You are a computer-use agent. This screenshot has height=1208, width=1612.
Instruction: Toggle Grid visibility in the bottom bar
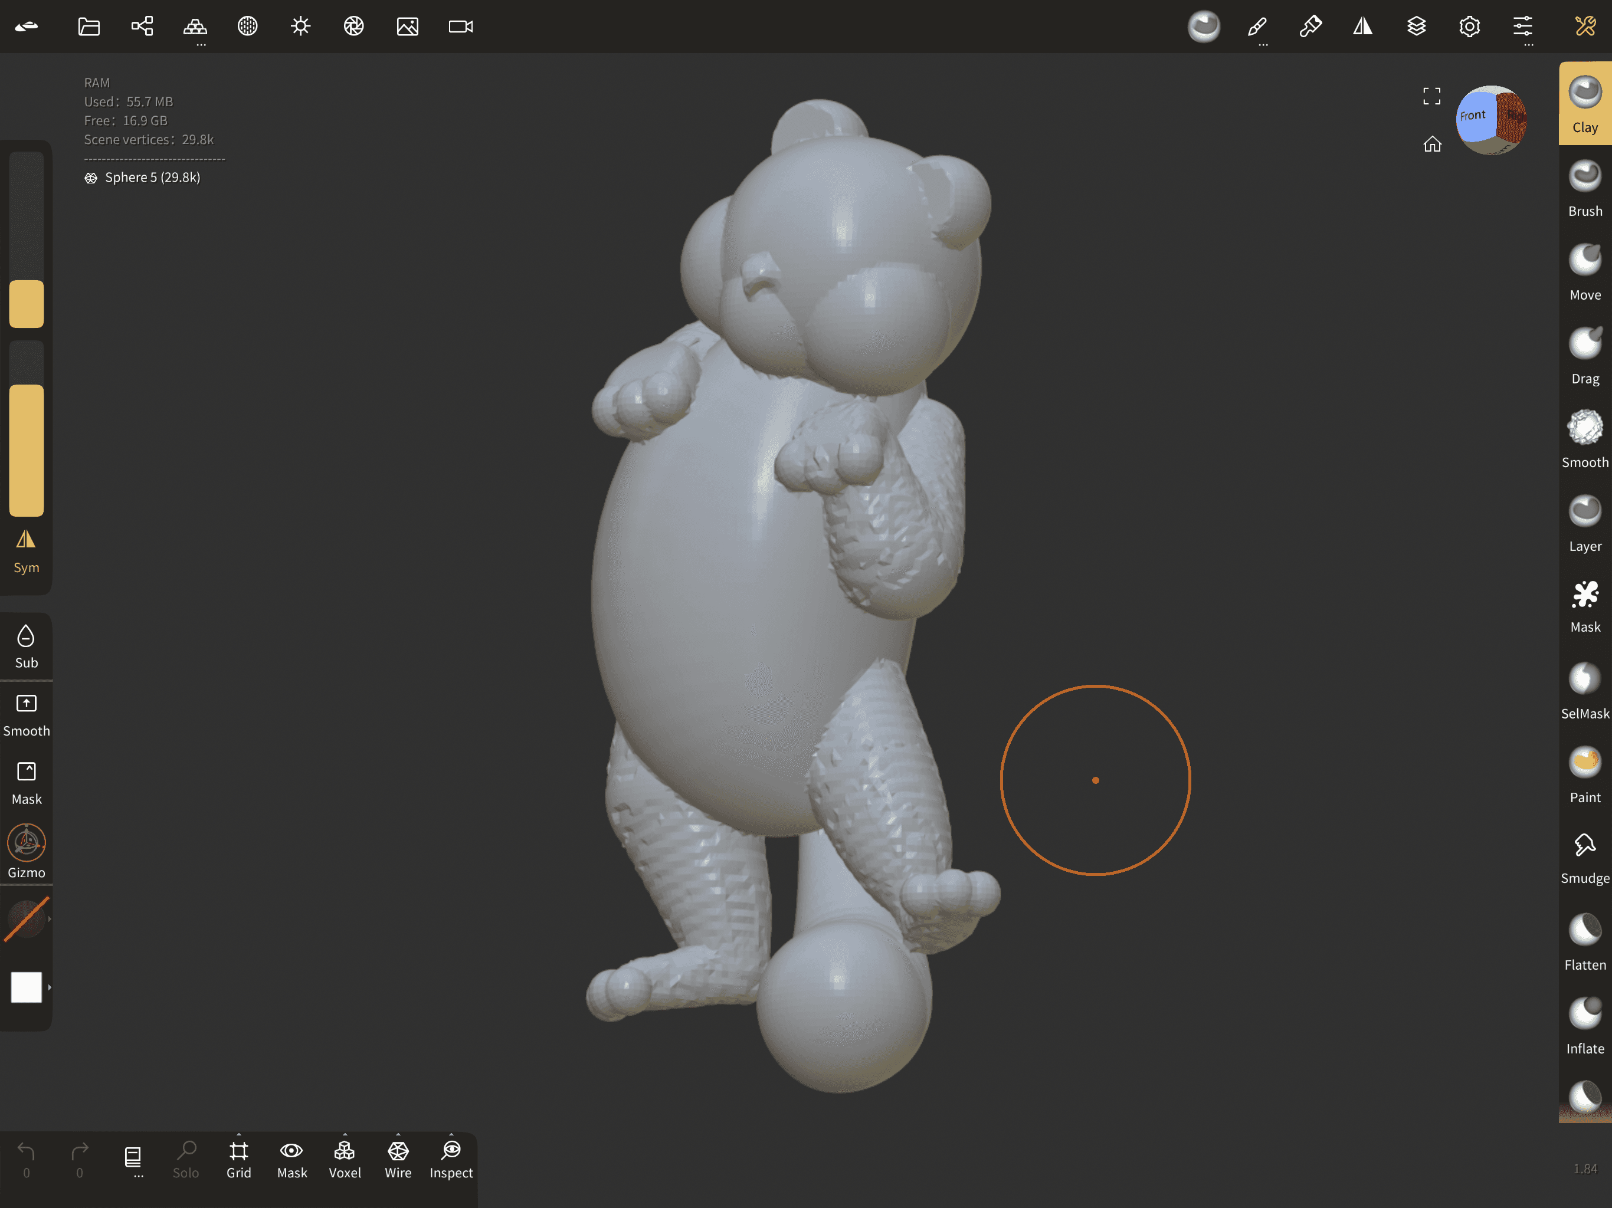tap(238, 1158)
